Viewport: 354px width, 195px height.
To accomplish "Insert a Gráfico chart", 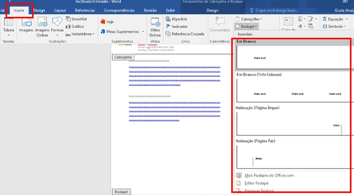I will click(75, 26).
